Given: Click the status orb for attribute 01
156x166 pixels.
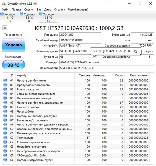Looking at the screenshot, I should pyautogui.click(x=5, y=80).
